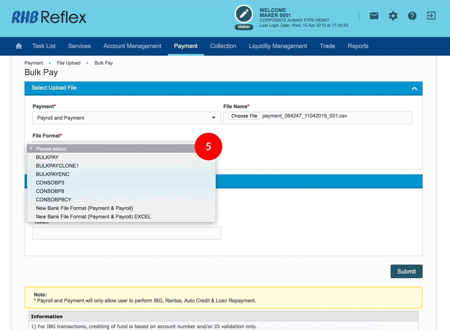Click the Maker profile pencil icon
The height and width of the screenshot is (330, 450).
[244, 14]
